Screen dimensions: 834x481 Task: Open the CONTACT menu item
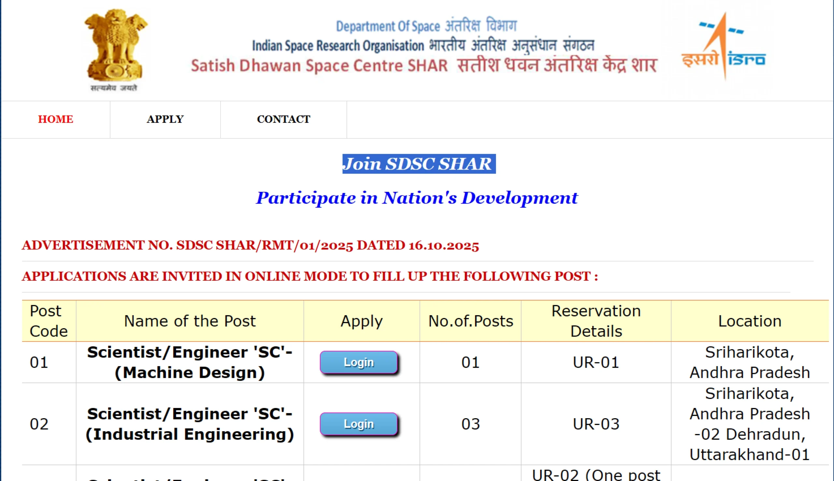click(283, 119)
